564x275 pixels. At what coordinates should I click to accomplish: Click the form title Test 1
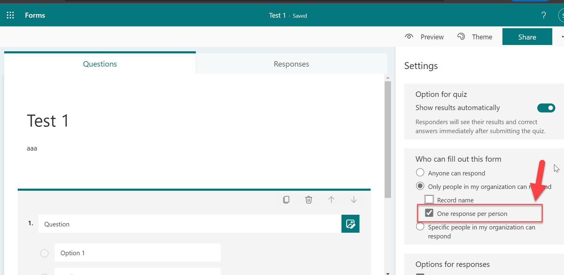(x=48, y=121)
